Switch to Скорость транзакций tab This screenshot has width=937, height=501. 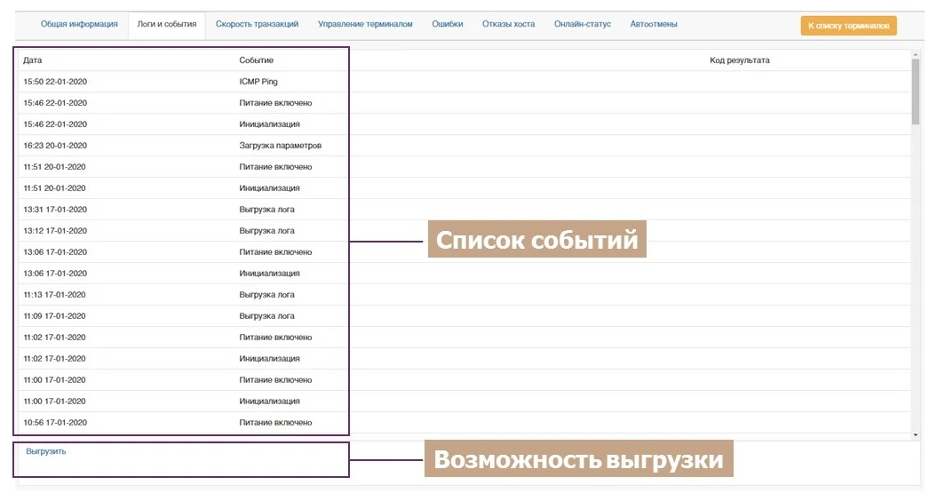257,25
